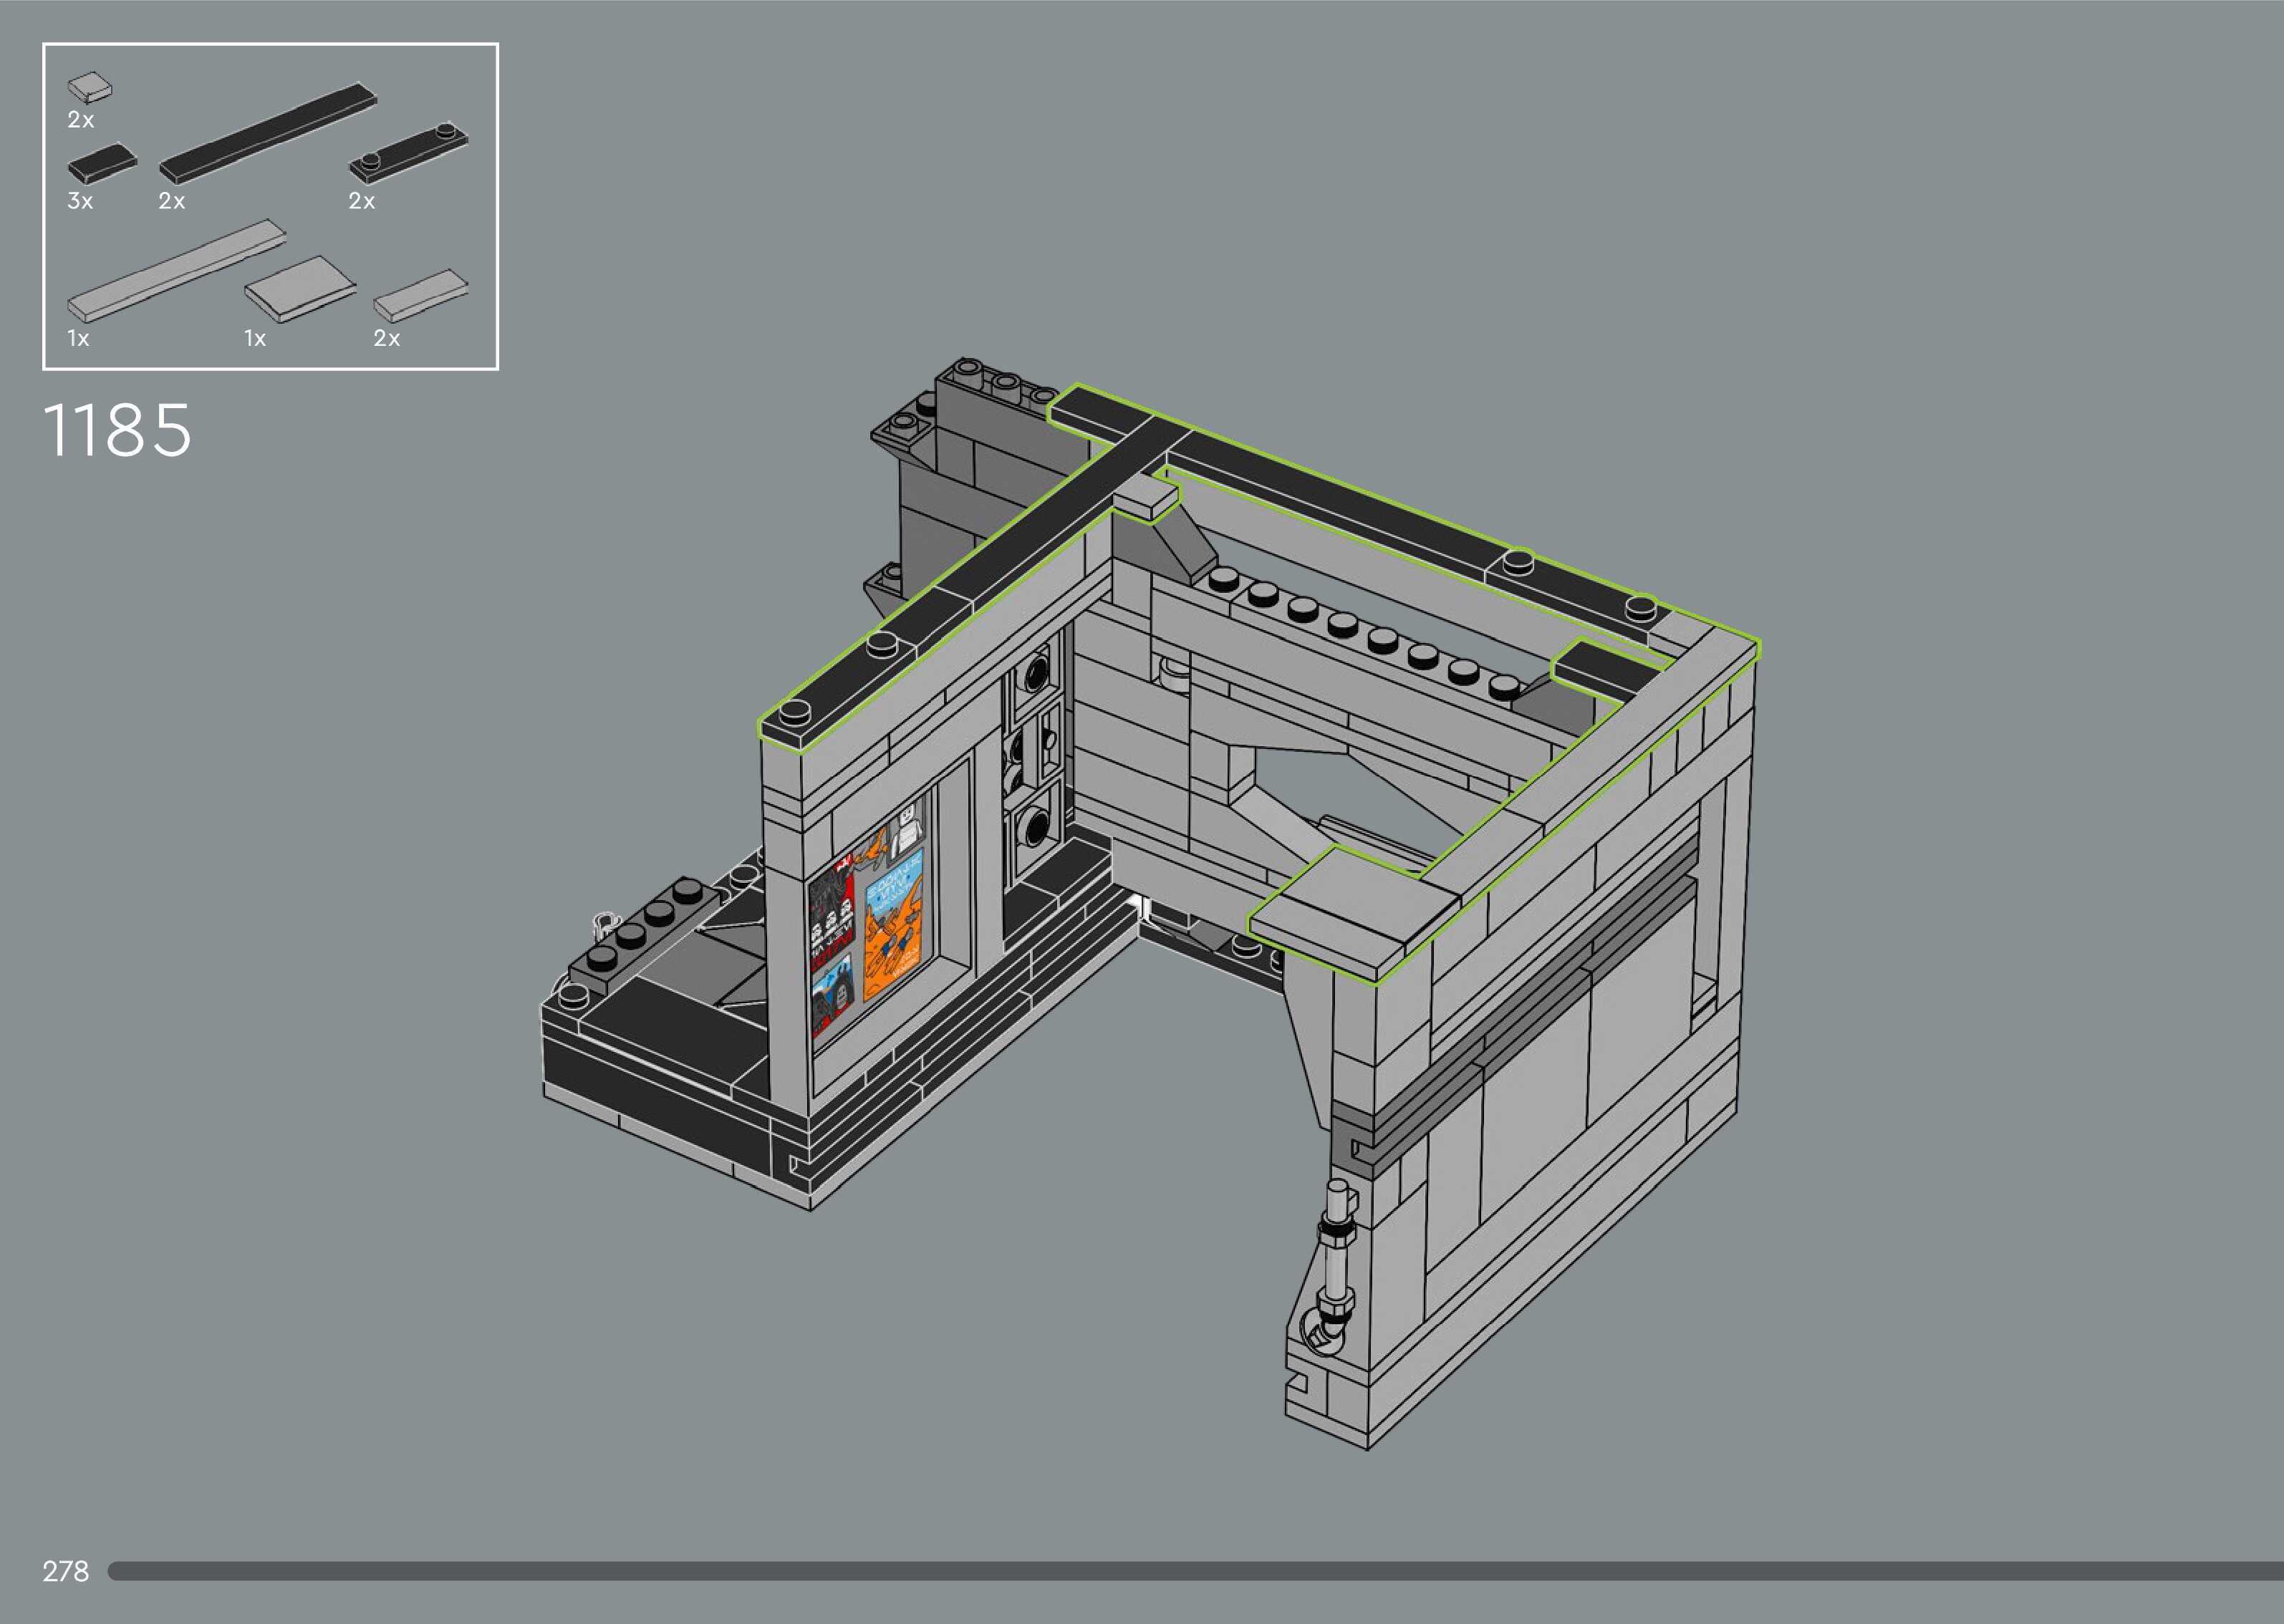Click the 3x quantity label
This screenshot has width=2284, height=1624.
(80, 201)
